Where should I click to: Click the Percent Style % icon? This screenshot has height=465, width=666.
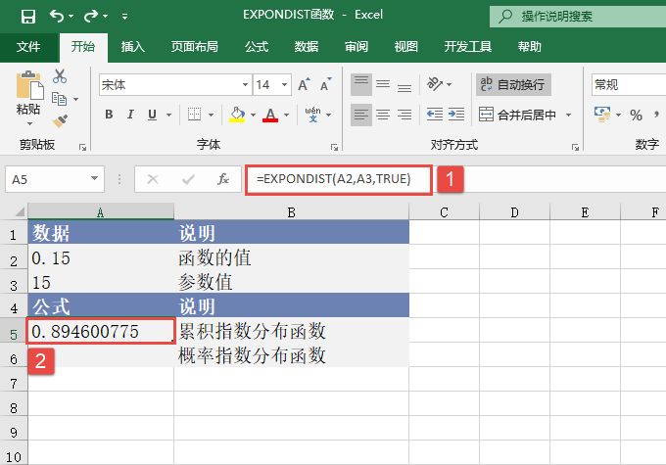[636, 115]
